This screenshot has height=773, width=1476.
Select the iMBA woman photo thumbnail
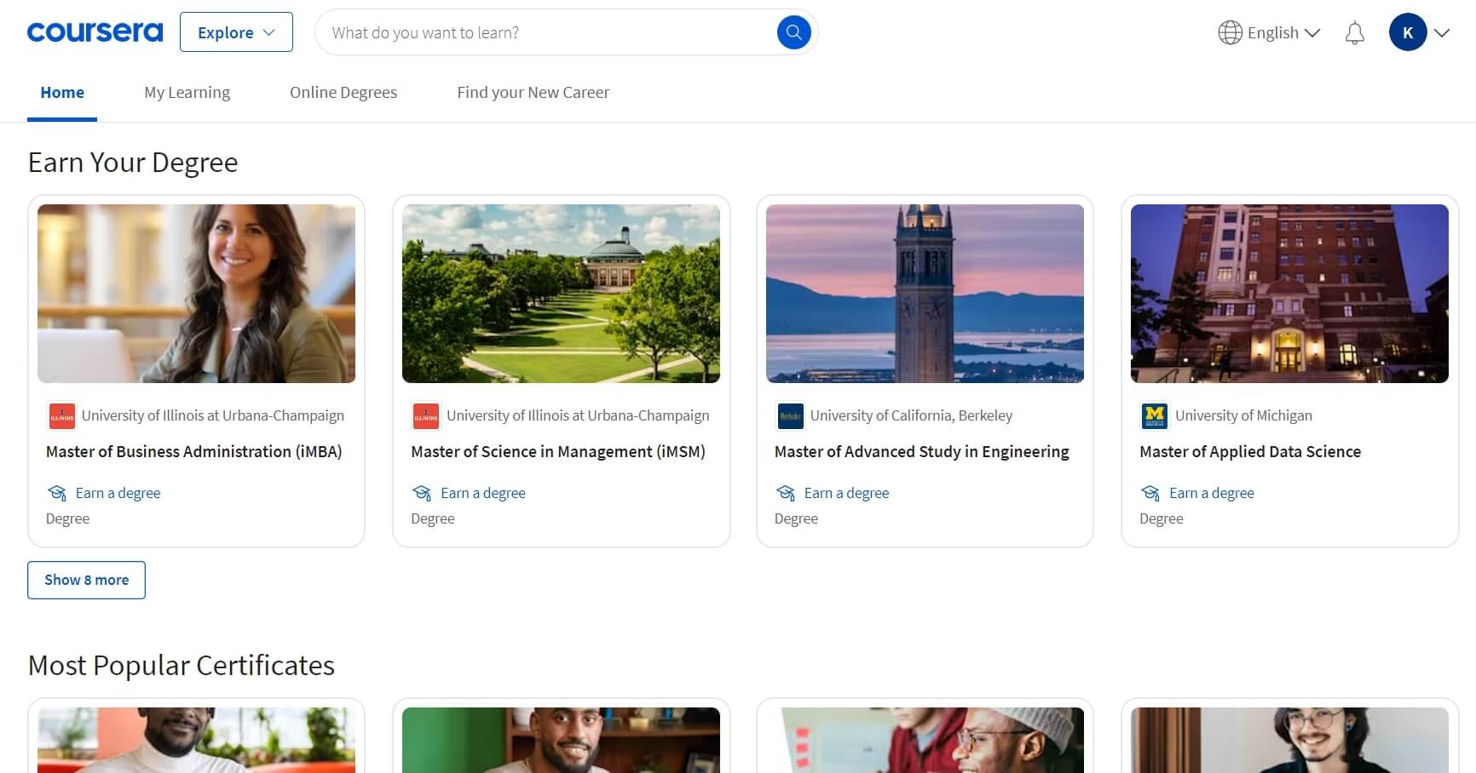tap(196, 294)
